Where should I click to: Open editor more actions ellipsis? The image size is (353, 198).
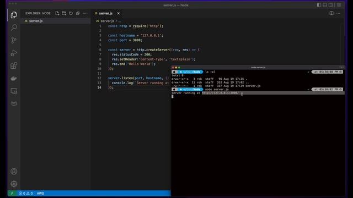click(338, 13)
